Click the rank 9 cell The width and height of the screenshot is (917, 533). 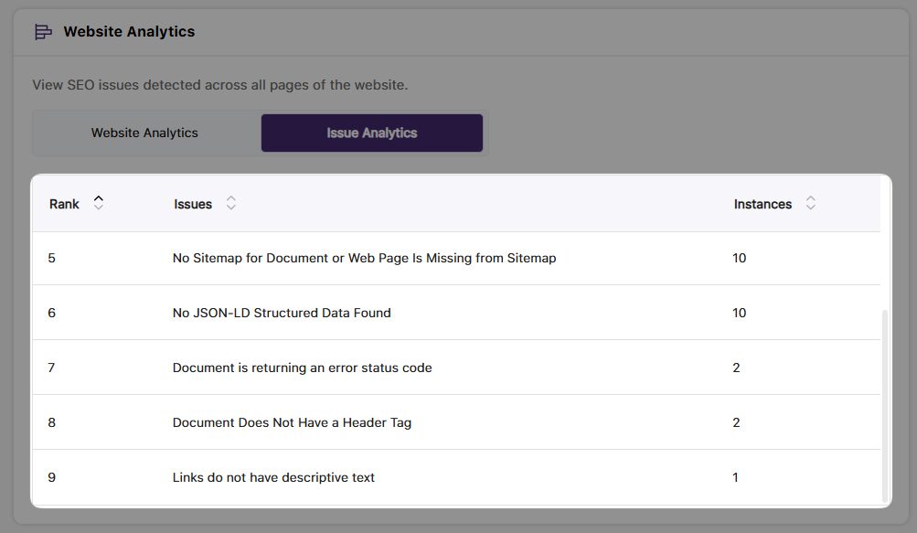(52, 477)
